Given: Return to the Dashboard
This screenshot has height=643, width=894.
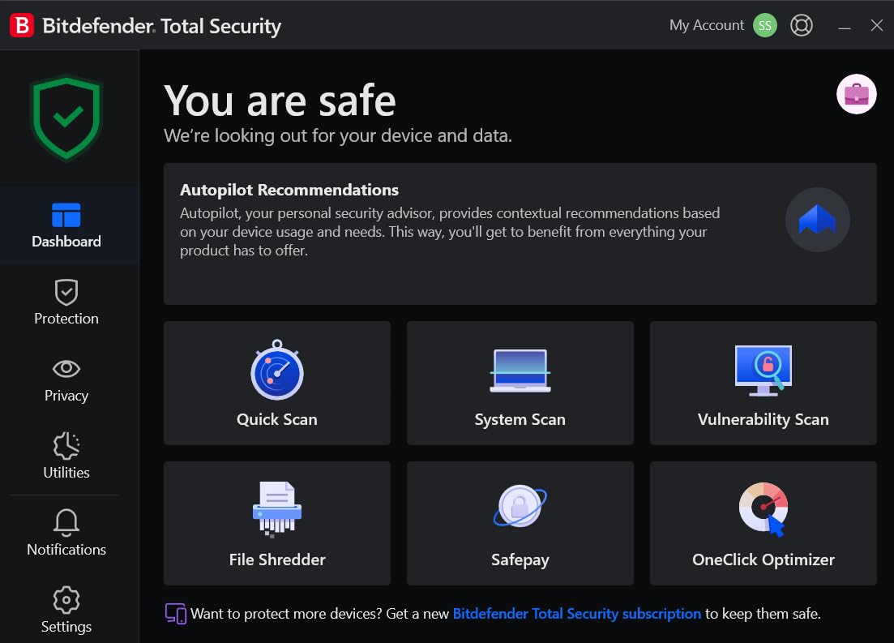Looking at the screenshot, I should pos(66,225).
